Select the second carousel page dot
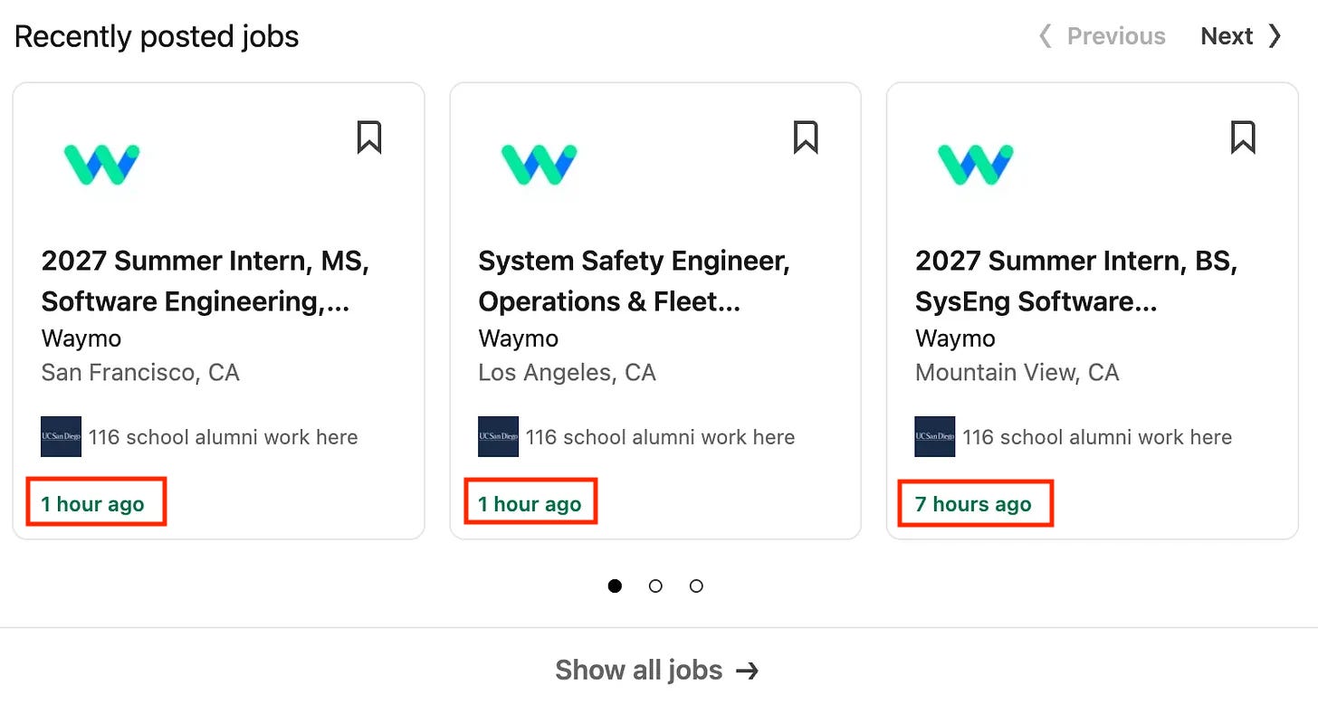 [655, 586]
